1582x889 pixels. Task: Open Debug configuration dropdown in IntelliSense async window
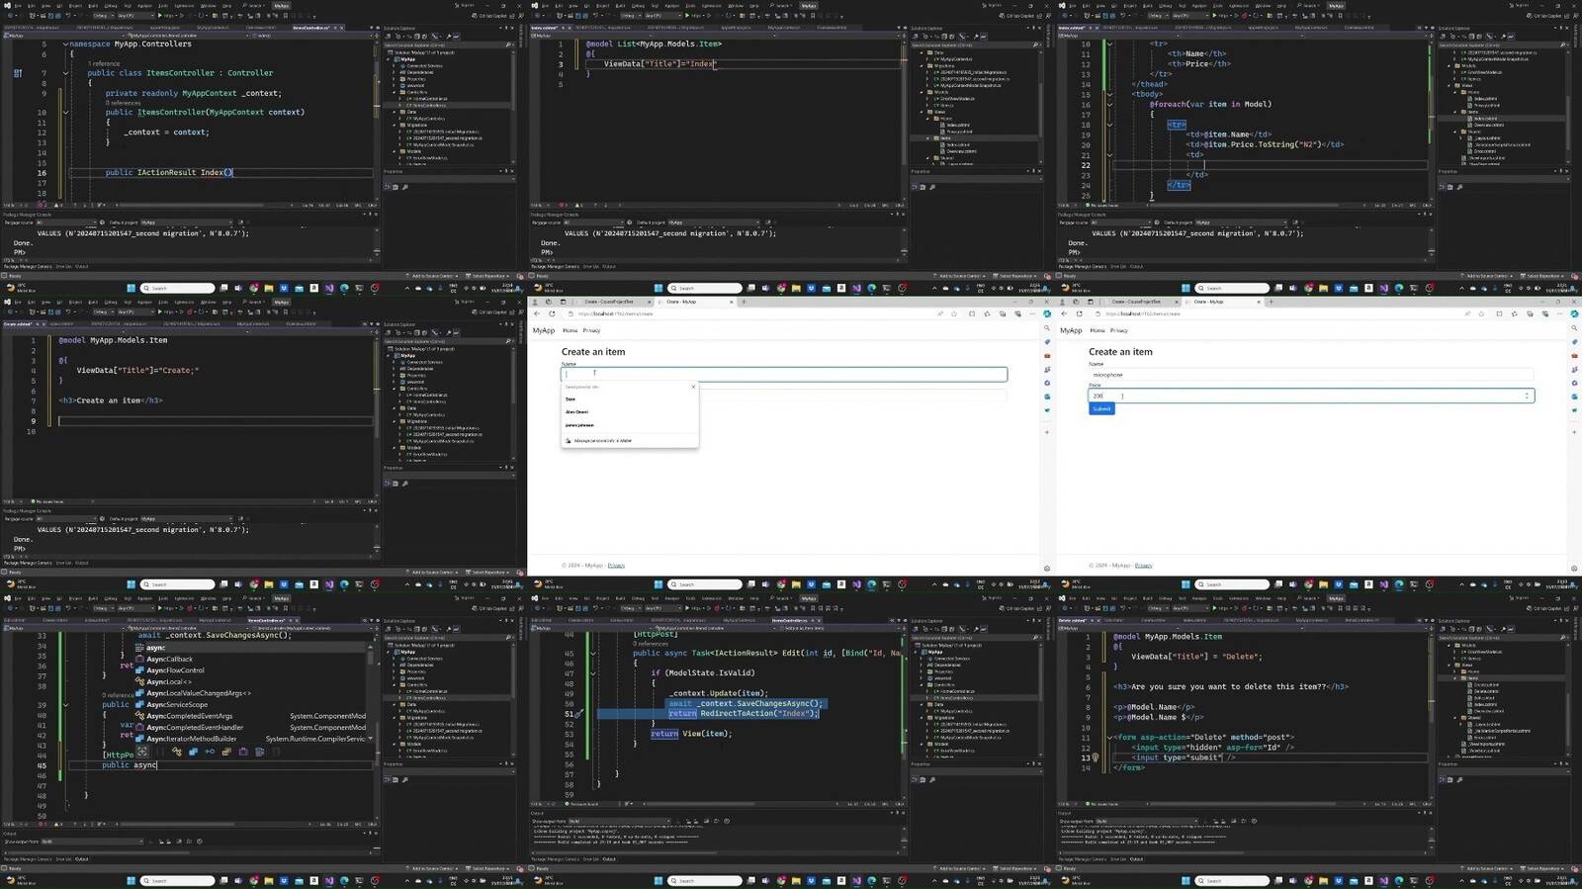[104, 608]
